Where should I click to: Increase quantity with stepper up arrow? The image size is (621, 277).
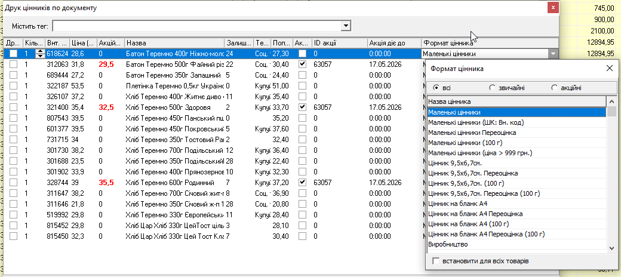(x=40, y=51)
